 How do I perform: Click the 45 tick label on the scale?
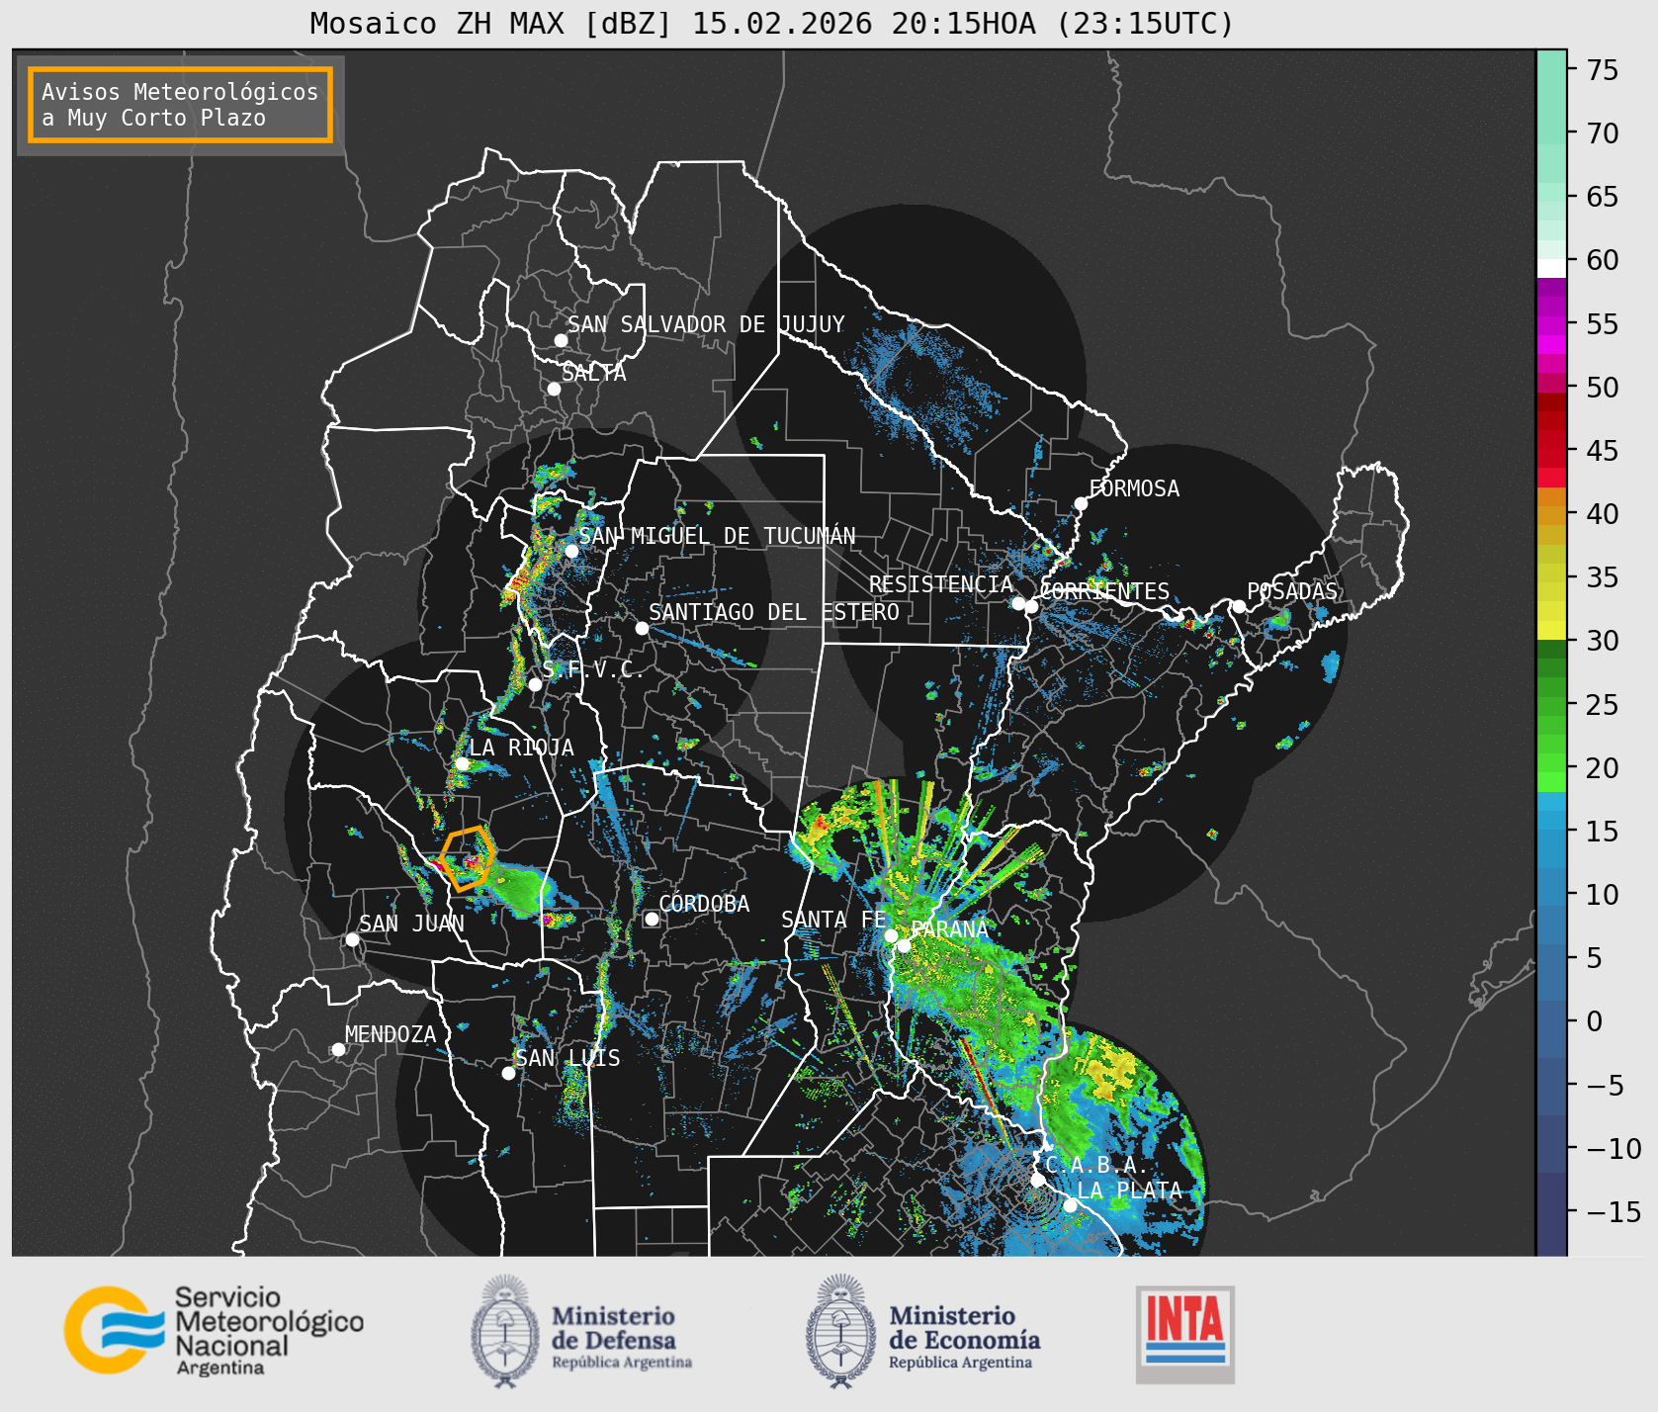click(1603, 450)
